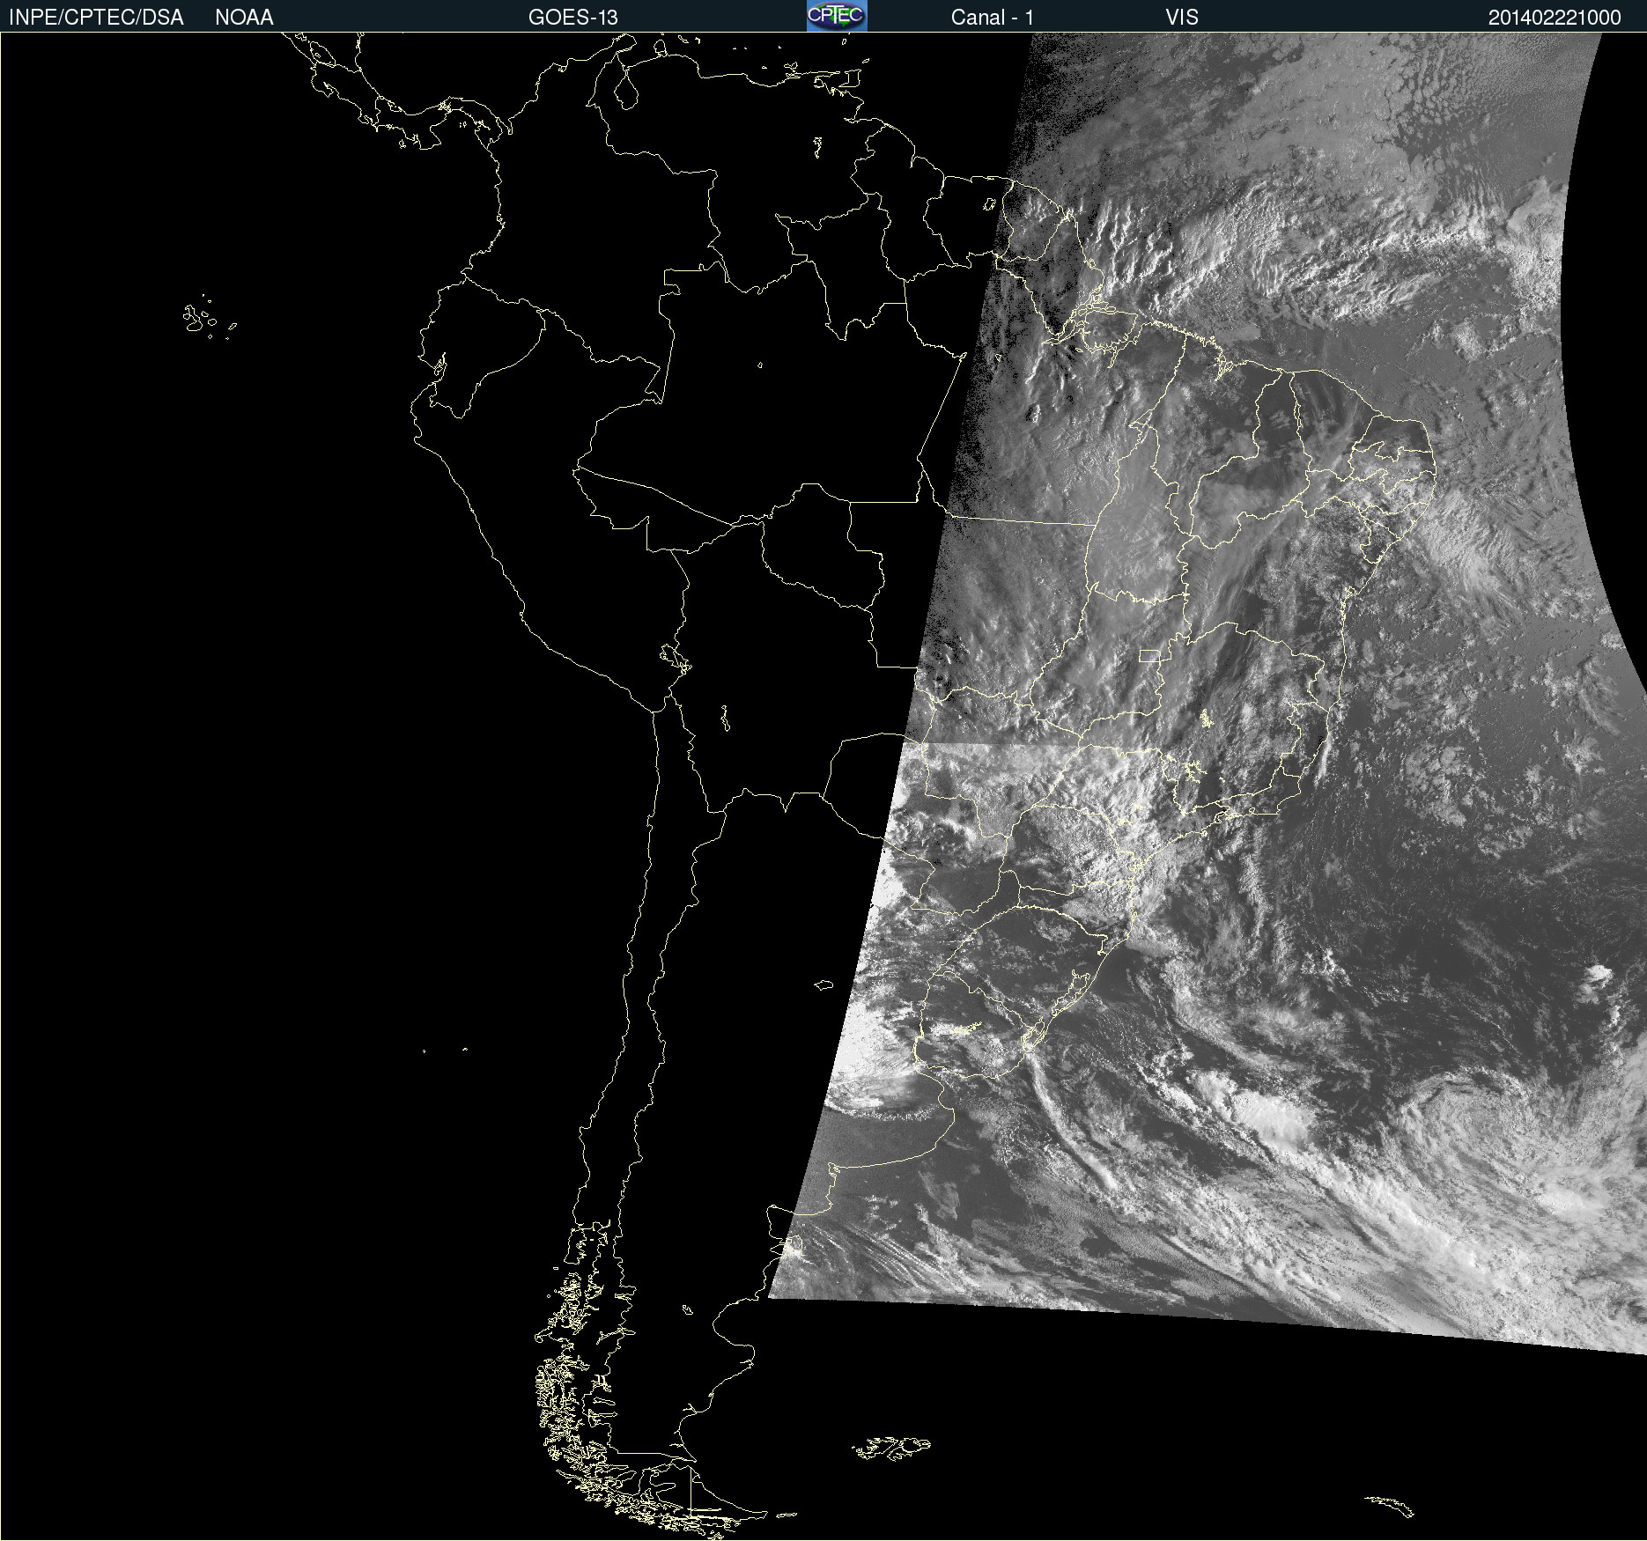Click the VIS band label
This screenshot has height=1541, width=1647.
click(1182, 18)
